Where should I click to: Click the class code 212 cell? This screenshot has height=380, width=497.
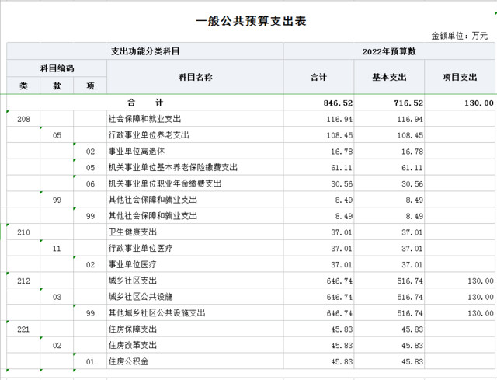[23, 281]
